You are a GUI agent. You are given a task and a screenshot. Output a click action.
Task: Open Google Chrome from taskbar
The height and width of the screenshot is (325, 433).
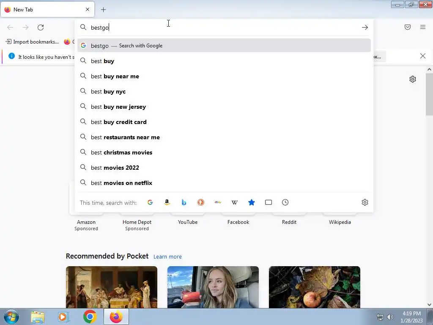tap(90, 317)
